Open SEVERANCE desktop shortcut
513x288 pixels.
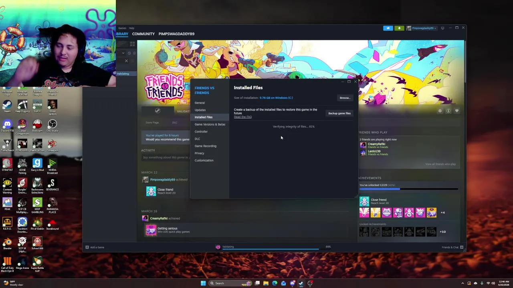52,184
